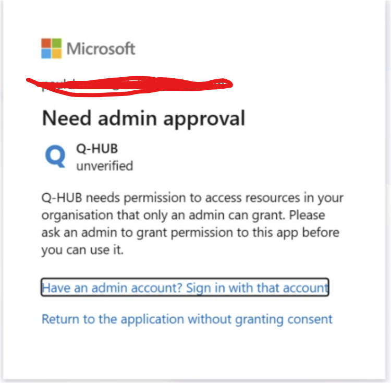Screen dimensions: 391x383
Task: Click the word 'before' in description
Action: [321, 232]
